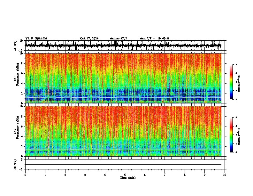This screenshot has width=253, height=196.
Task: Click time axis tick label "1"
Action: (x=45, y=175)
